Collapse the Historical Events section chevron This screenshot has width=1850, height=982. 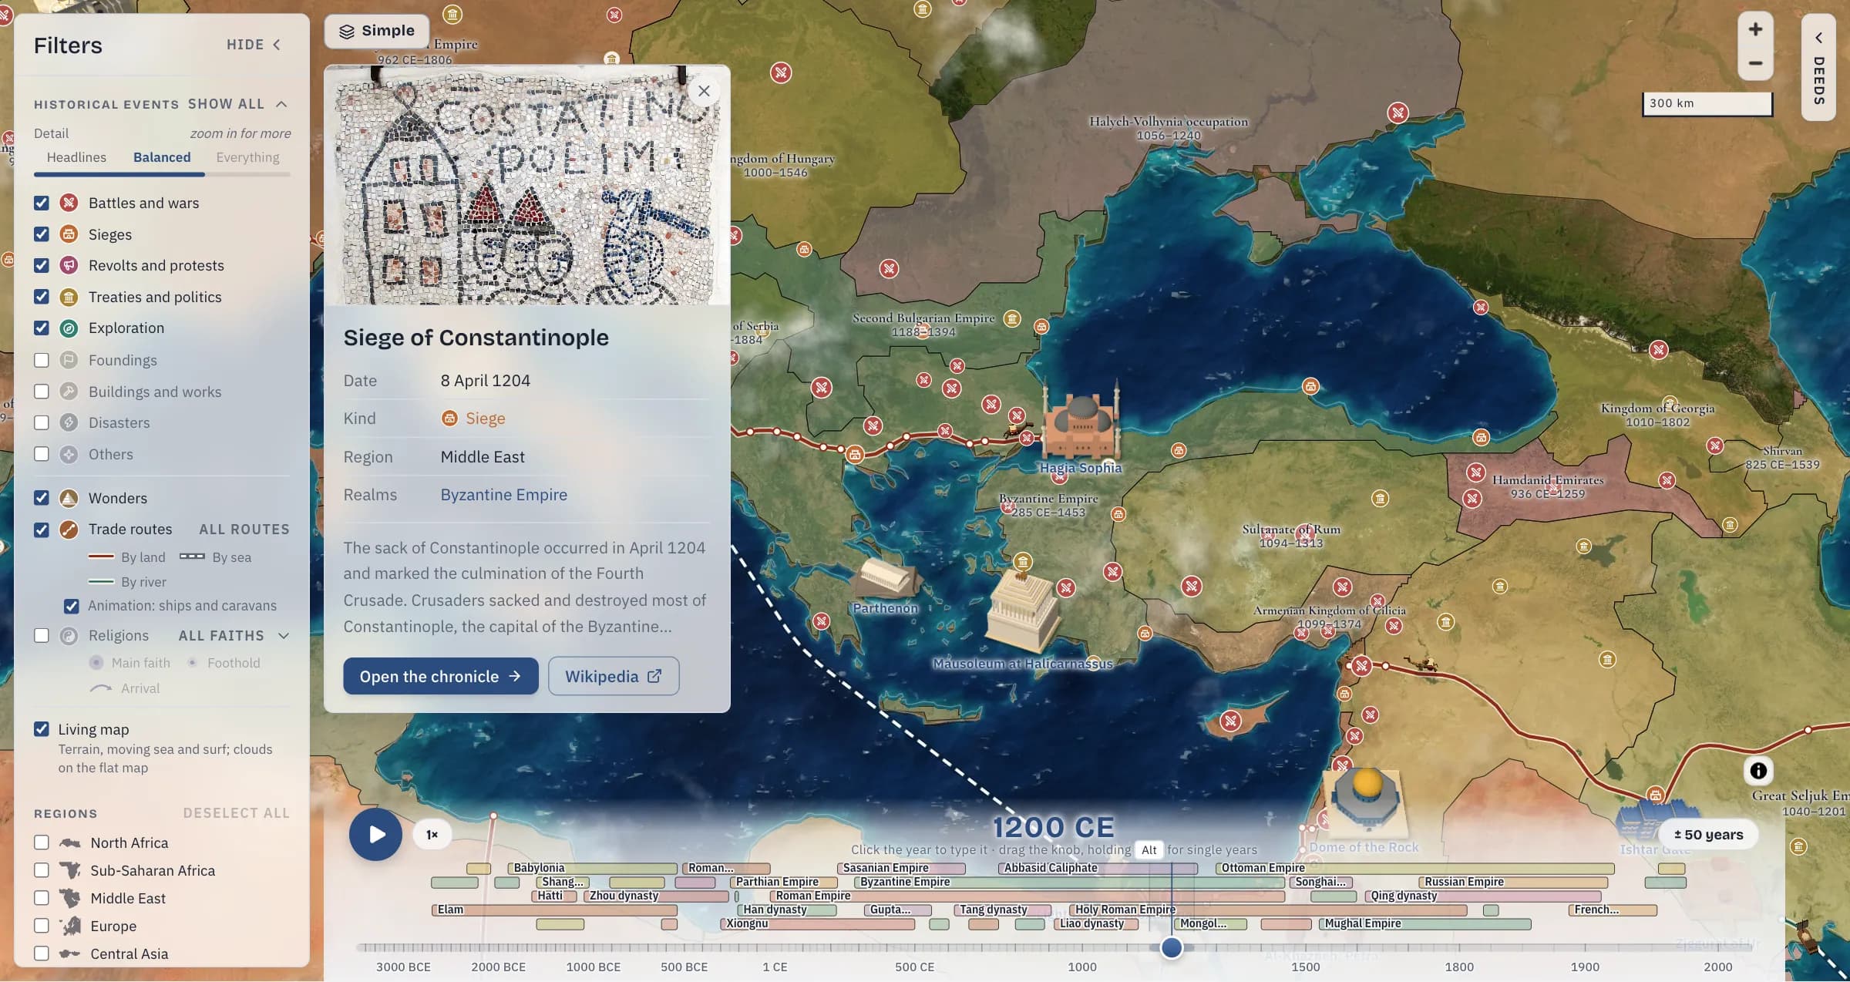[282, 104]
